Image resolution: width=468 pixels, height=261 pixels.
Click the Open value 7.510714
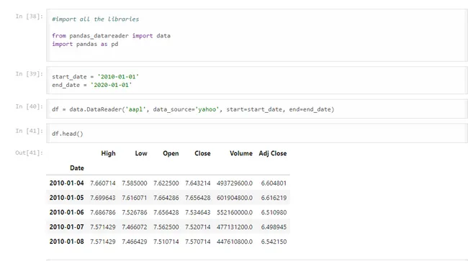[x=166, y=242]
